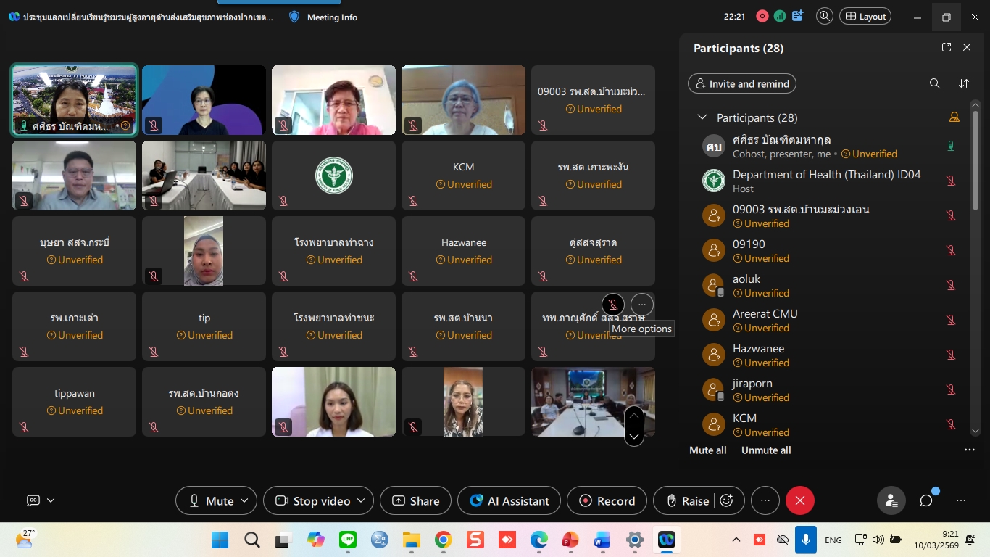Expand the Mute options arrow
990x557 pixels.
[244, 500]
